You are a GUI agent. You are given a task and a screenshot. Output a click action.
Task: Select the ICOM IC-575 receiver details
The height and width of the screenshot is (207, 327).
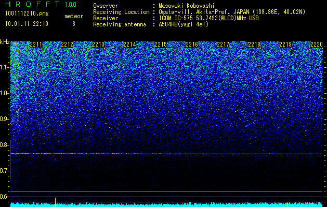[x=208, y=18]
